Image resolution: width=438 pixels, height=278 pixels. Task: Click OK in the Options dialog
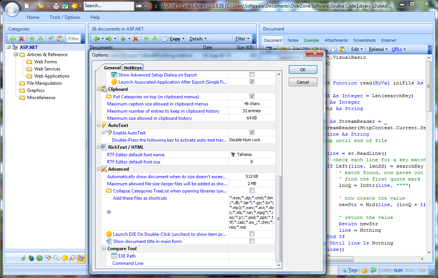click(303, 69)
